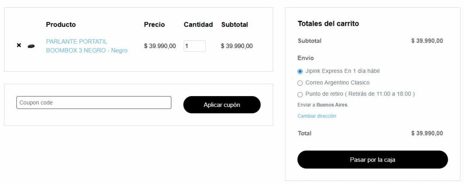Viewport: 464px width, 185px height.
Task: Click the Envío section label
Action: tap(306, 58)
